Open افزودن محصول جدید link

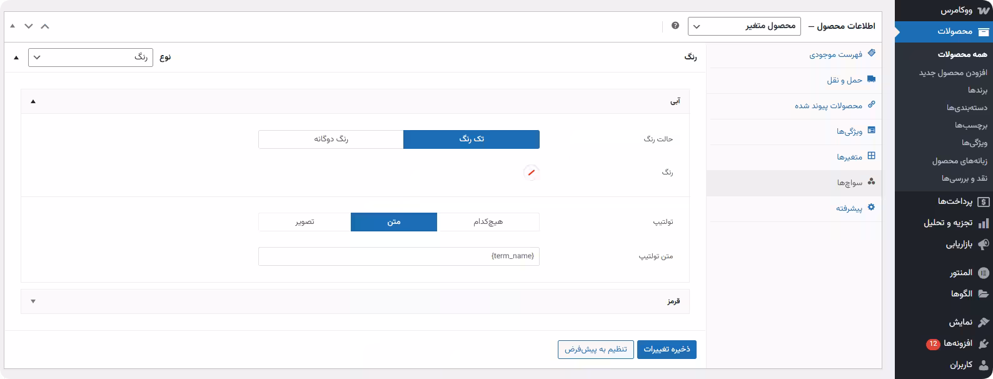pyautogui.click(x=954, y=73)
